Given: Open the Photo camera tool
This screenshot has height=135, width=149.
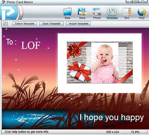Looking at the screenshot, I should pyautogui.click(x=97, y=12).
